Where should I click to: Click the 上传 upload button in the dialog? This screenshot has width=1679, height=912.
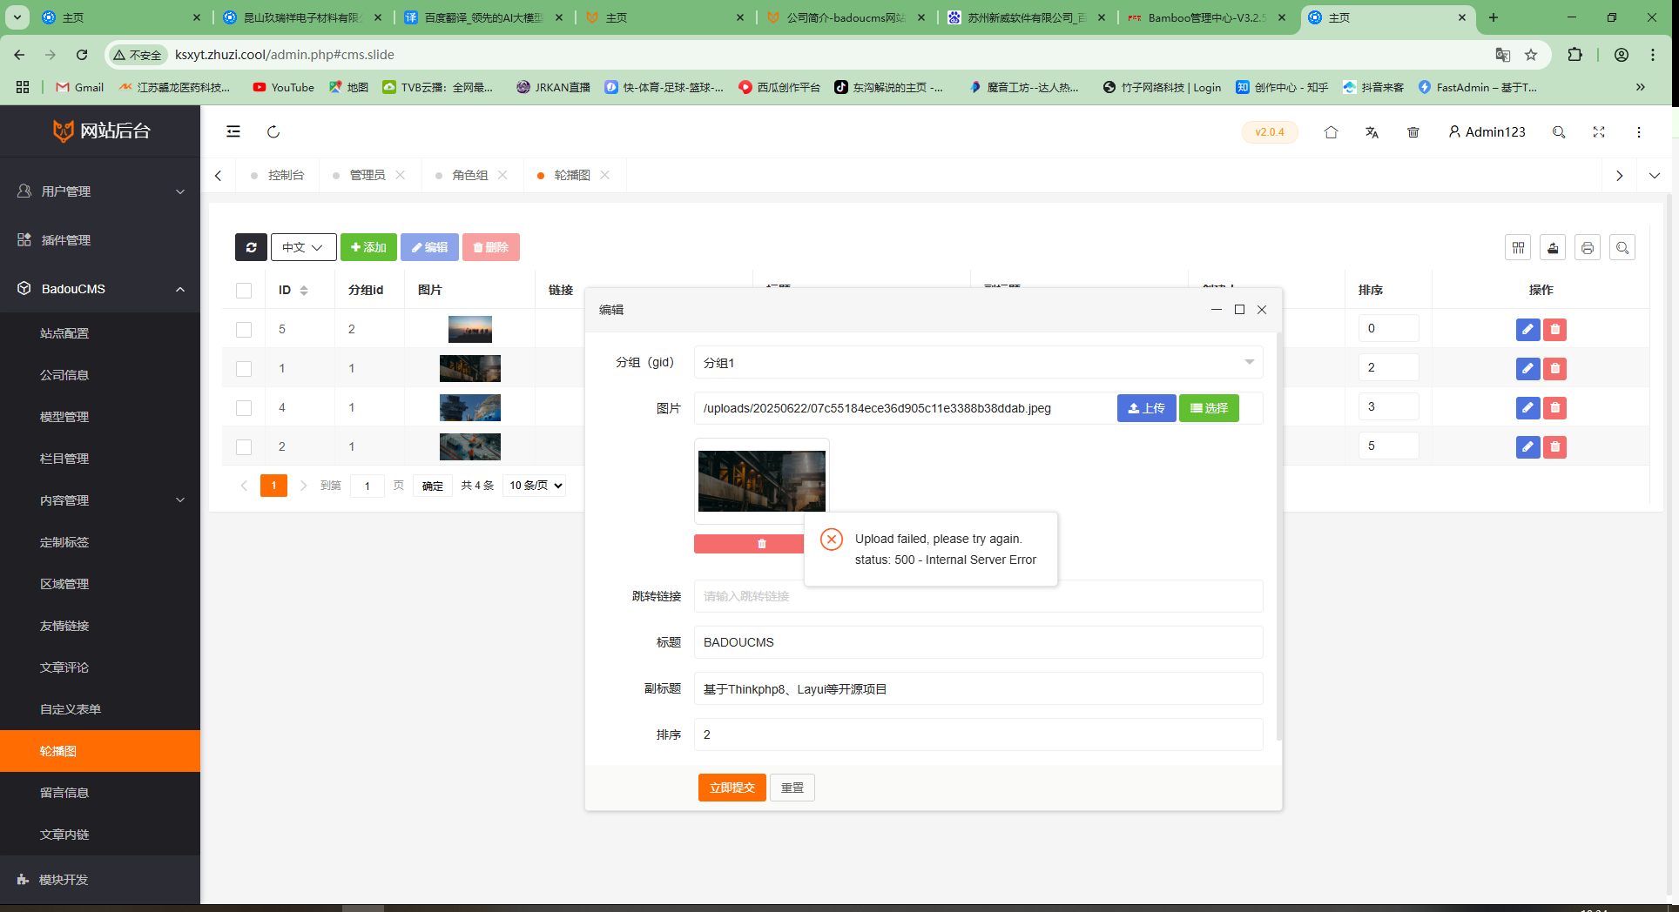1146,407
